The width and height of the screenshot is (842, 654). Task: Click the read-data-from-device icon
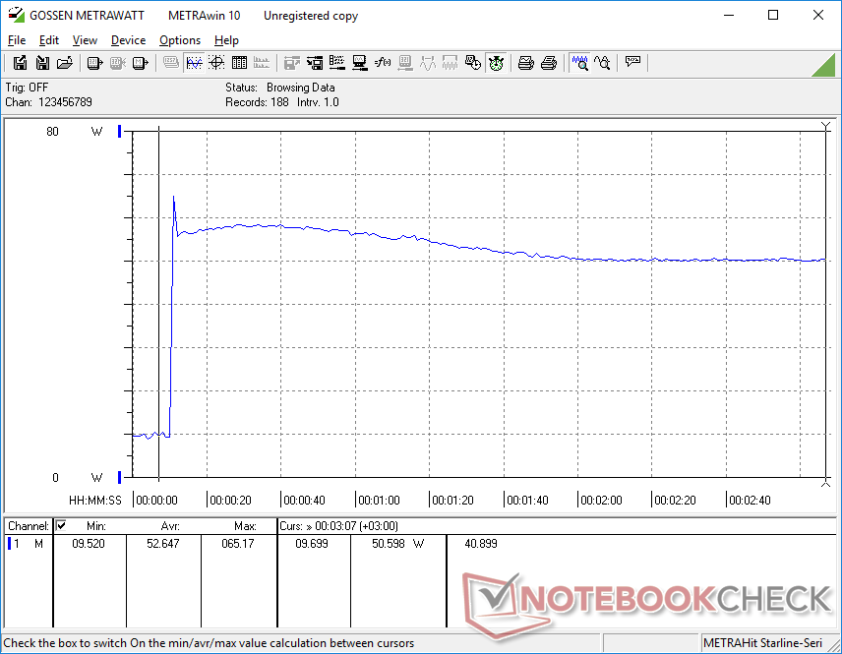pyautogui.click(x=94, y=63)
